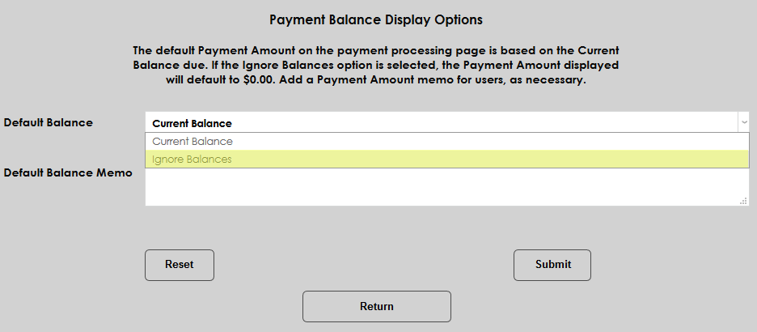Screen dimensions: 757x332
Task: Click the Return button
Action: (x=376, y=307)
